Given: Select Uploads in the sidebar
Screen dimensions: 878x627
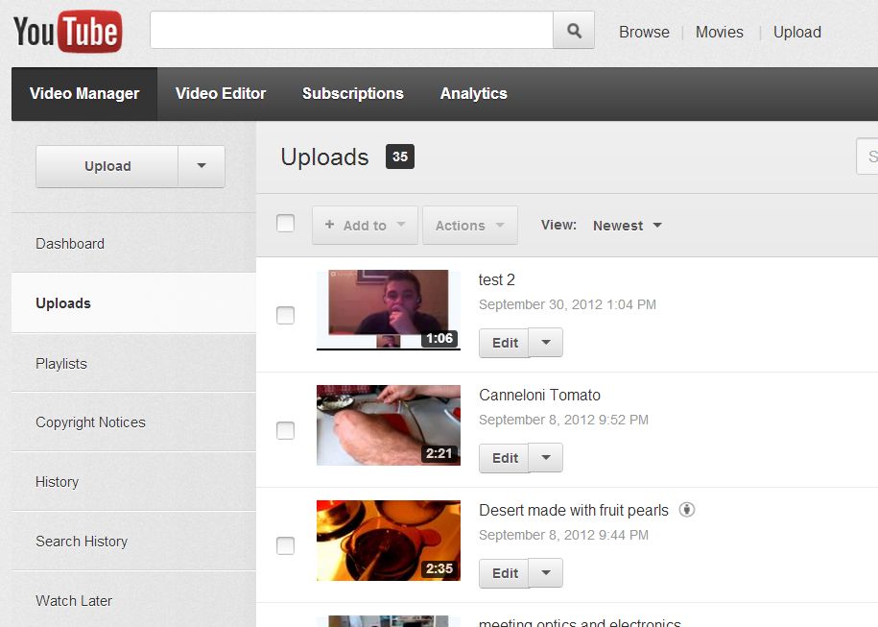Looking at the screenshot, I should (x=133, y=302).
